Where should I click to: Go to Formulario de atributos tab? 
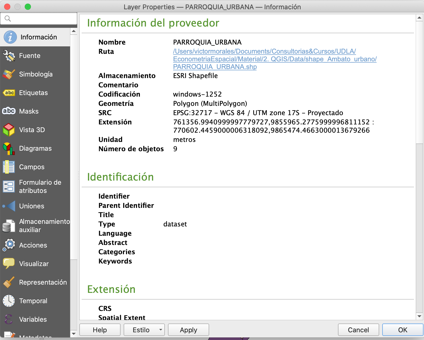click(x=40, y=186)
